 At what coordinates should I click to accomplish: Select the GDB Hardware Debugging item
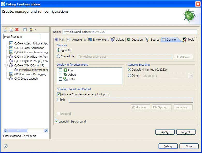30,74
